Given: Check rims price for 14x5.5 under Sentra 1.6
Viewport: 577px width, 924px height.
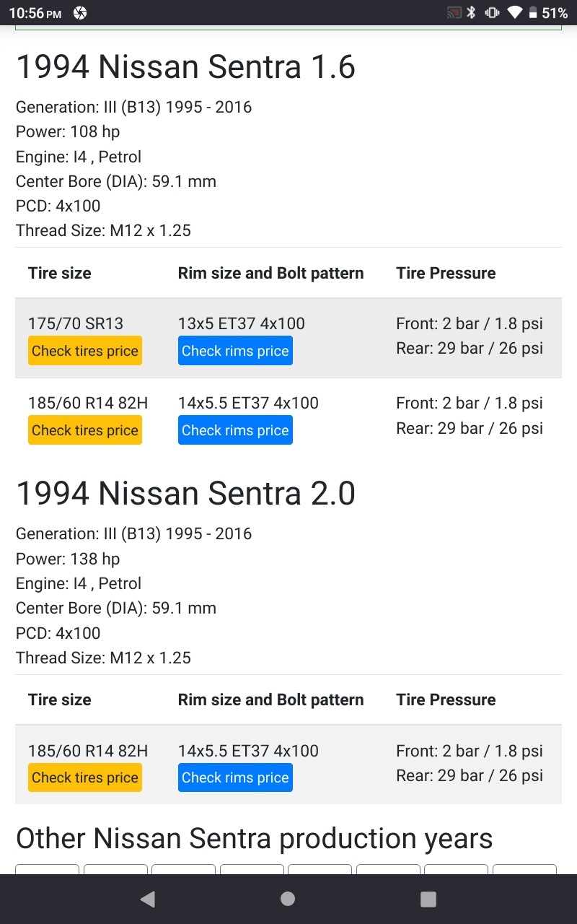Looking at the screenshot, I should pyautogui.click(x=235, y=430).
